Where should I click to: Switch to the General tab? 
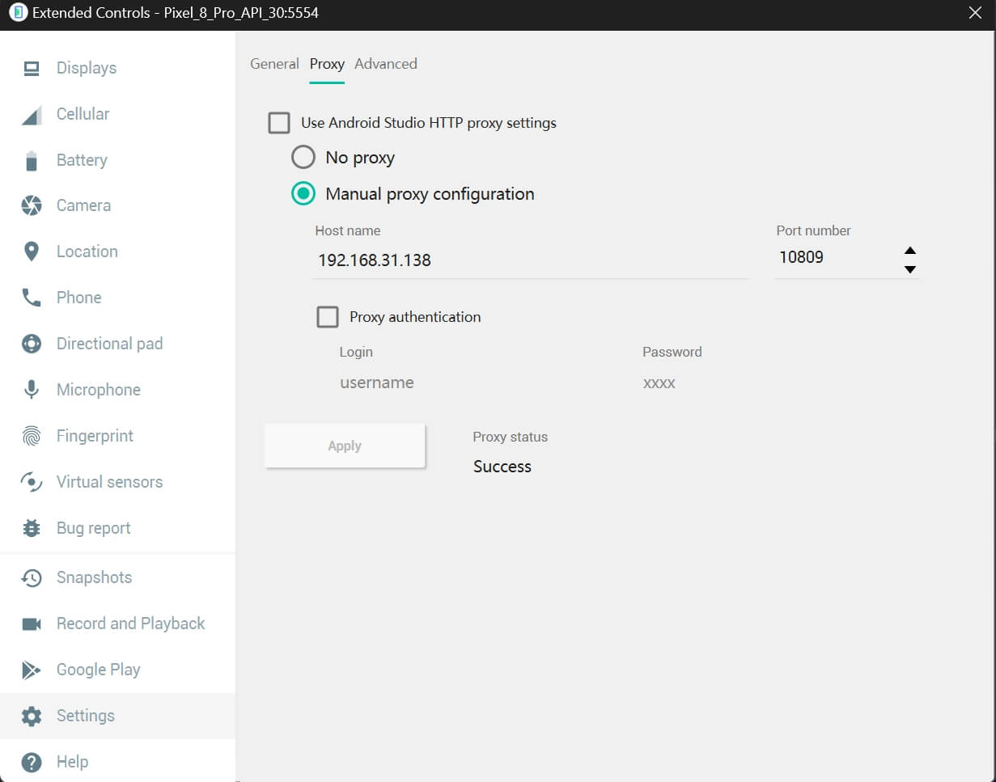[x=274, y=64]
